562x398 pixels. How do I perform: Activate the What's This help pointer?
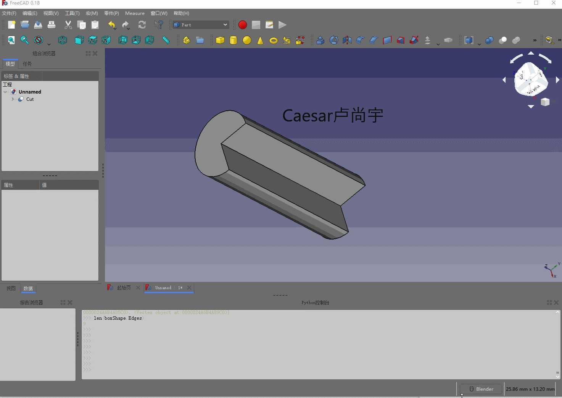point(159,25)
